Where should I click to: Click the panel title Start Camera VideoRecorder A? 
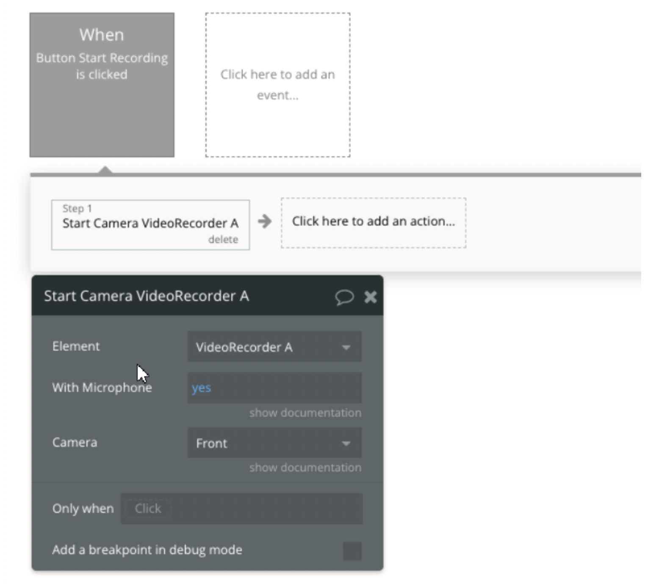click(147, 296)
